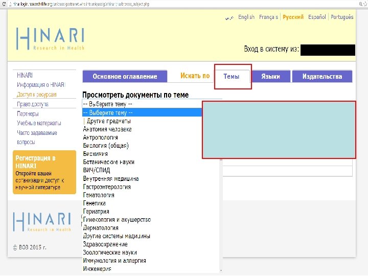The width and height of the screenshot is (368, 276).
Task: Select Инженерия option
Action: click(97, 269)
